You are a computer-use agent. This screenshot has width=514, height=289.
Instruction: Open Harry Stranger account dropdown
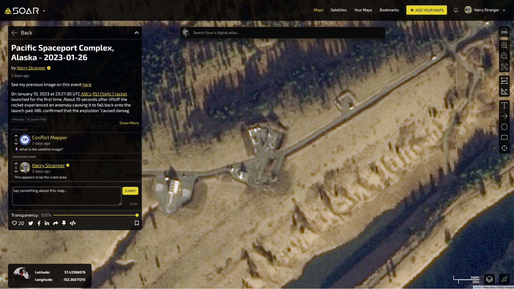pyautogui.click(x=504, y=10)
